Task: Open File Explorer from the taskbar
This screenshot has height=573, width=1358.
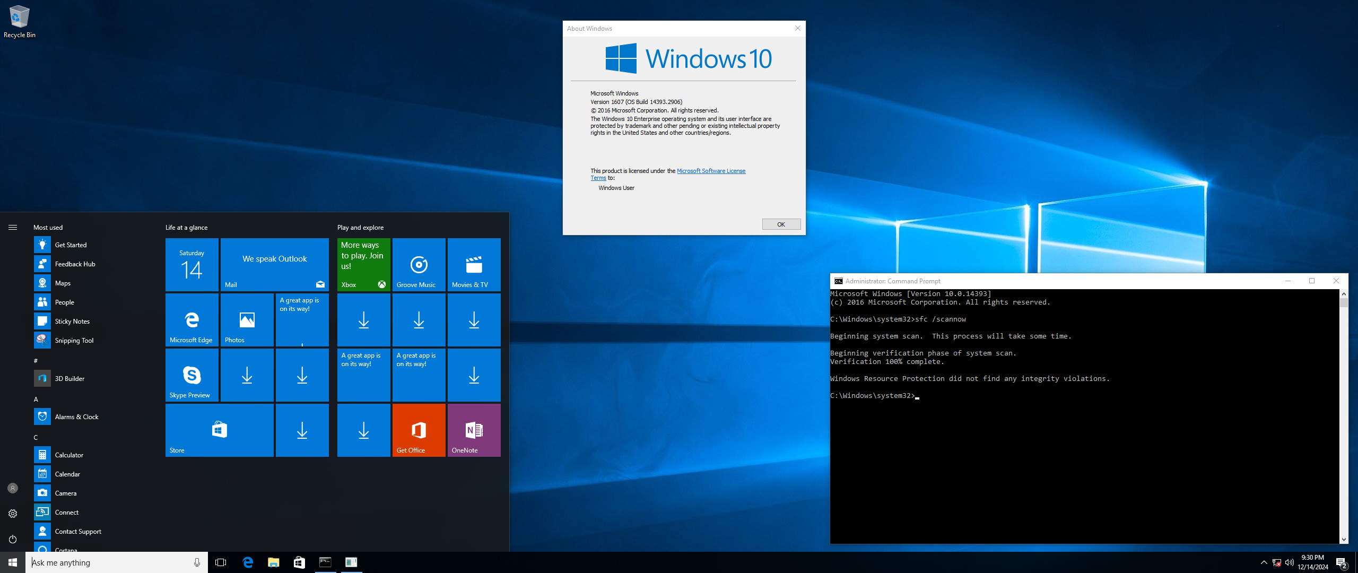Action: click(x=274, y=562)
